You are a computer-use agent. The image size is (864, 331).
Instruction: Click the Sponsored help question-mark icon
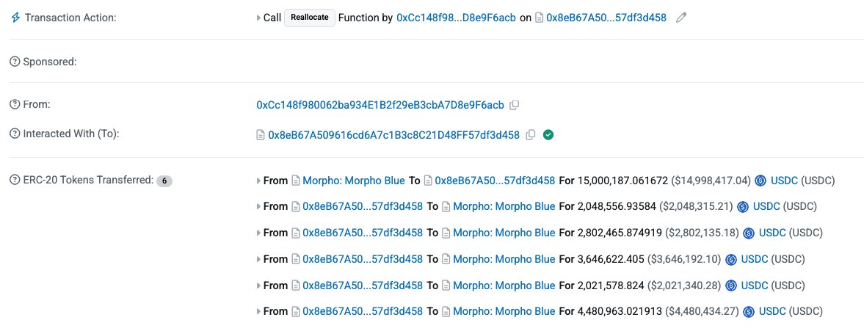click(x=15, y=62)
